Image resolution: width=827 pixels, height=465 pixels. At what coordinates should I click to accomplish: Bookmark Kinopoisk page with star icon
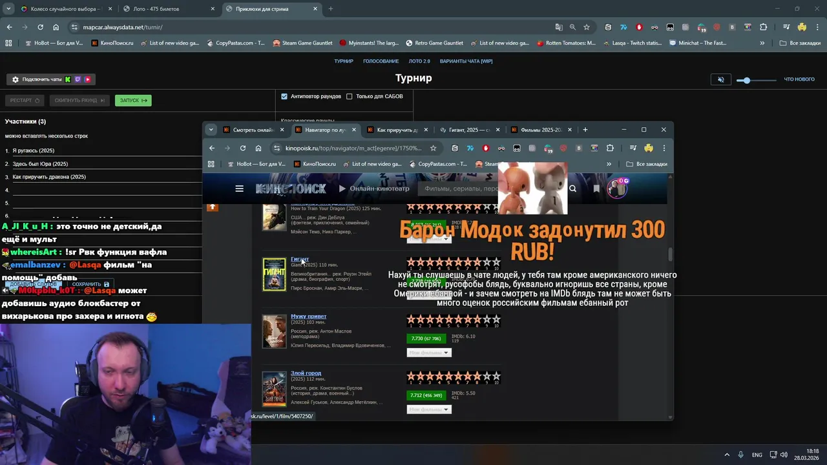(x=434, y=148)
